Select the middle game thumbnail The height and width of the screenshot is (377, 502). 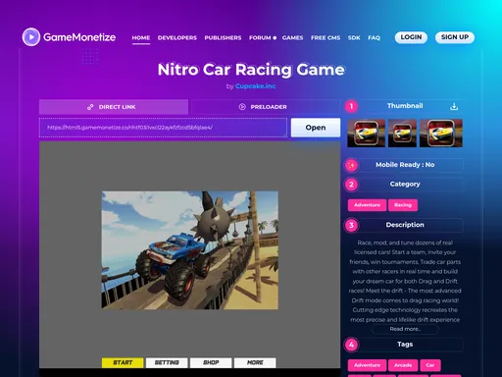pyautogui.click(x=402, y=134)
